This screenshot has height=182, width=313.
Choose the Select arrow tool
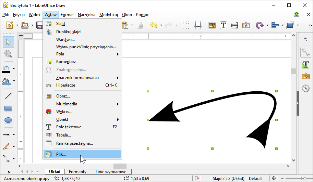8,42
